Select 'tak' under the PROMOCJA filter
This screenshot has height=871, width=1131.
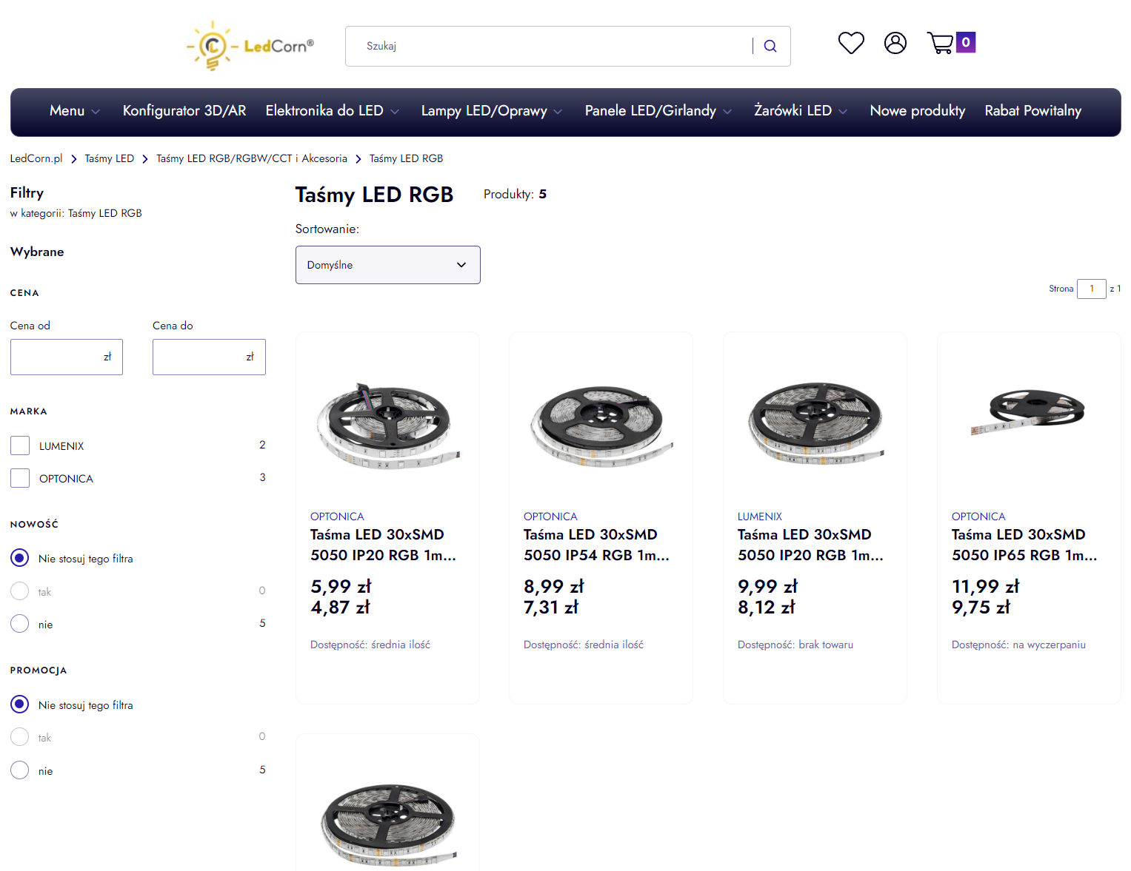coord(19,736)
